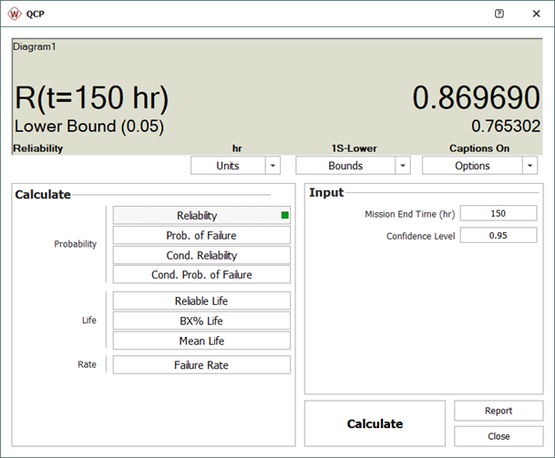Click the lower bound value 0.765302

[x=506, y=127]
